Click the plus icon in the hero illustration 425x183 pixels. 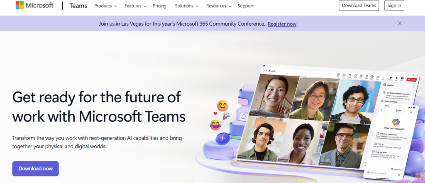[222, 138]
